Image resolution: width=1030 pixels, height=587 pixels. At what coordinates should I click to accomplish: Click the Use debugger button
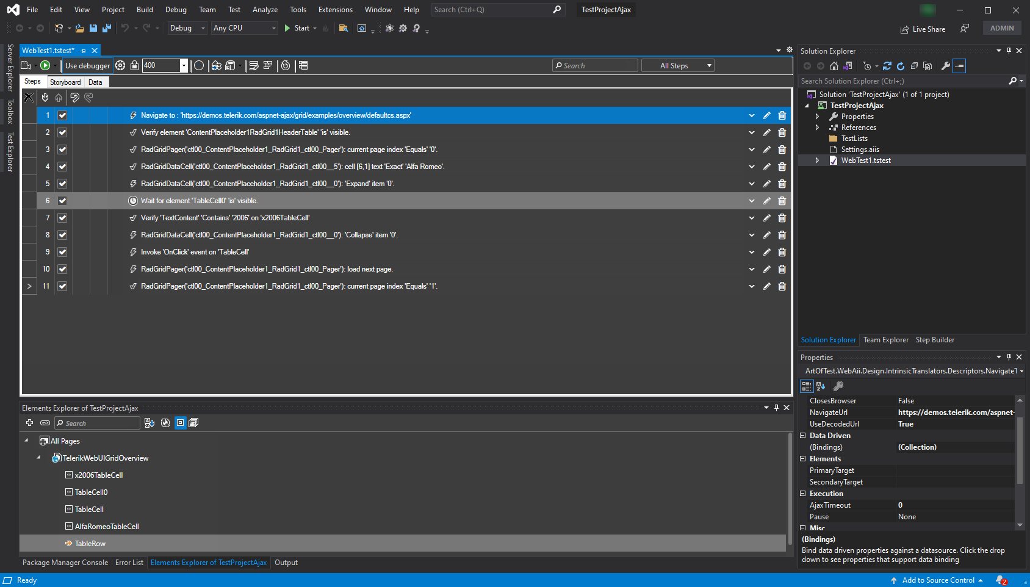pos(87,66)
